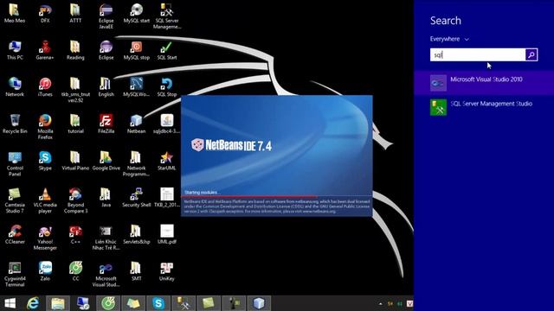554x311 pixels.
Task: Click the SQL Start desktop shortcut
Action: point(167,50)
